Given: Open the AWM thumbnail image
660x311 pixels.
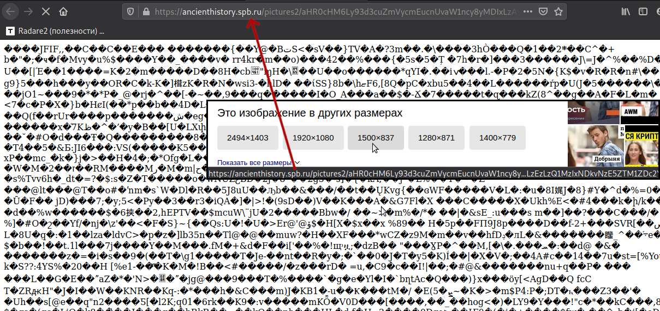Looking at the screenshot, I should pyautogui.click(x=640, y=112).
